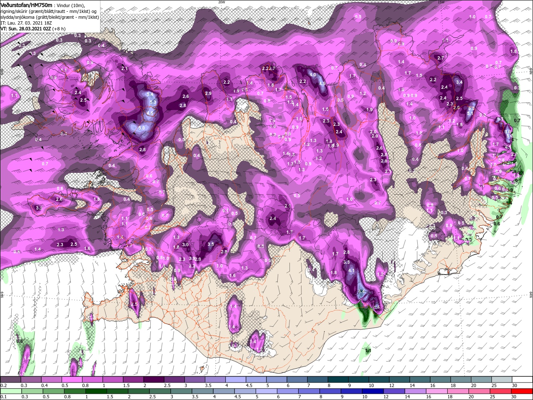Image resolution: width=533 pixels, height=400 pixels.
Task: Click the '4.9' precipitation value on the map
Action: tap(322, 83)
